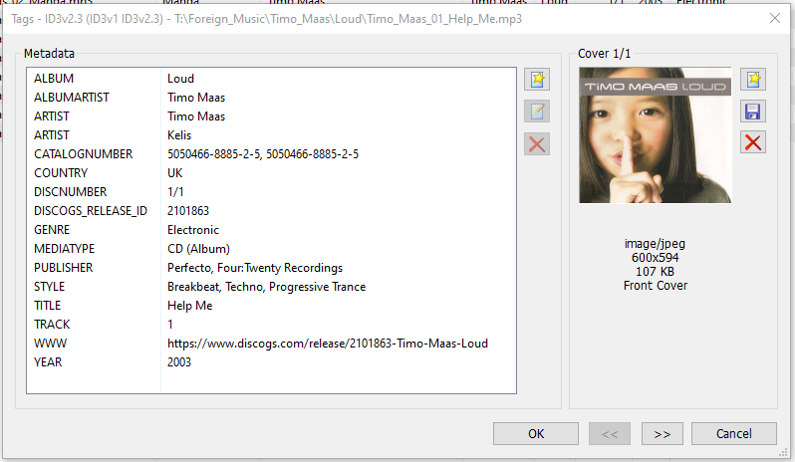Go to next file with >> button
795x462 pixels.
(x=662, y=434)
